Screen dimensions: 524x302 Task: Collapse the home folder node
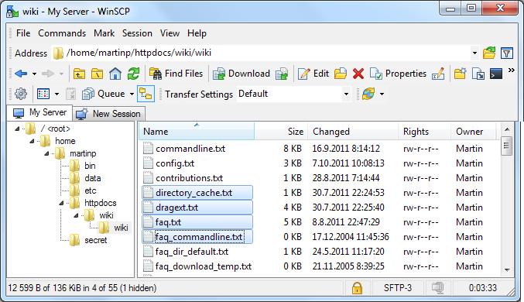click(x=32, y=141)
